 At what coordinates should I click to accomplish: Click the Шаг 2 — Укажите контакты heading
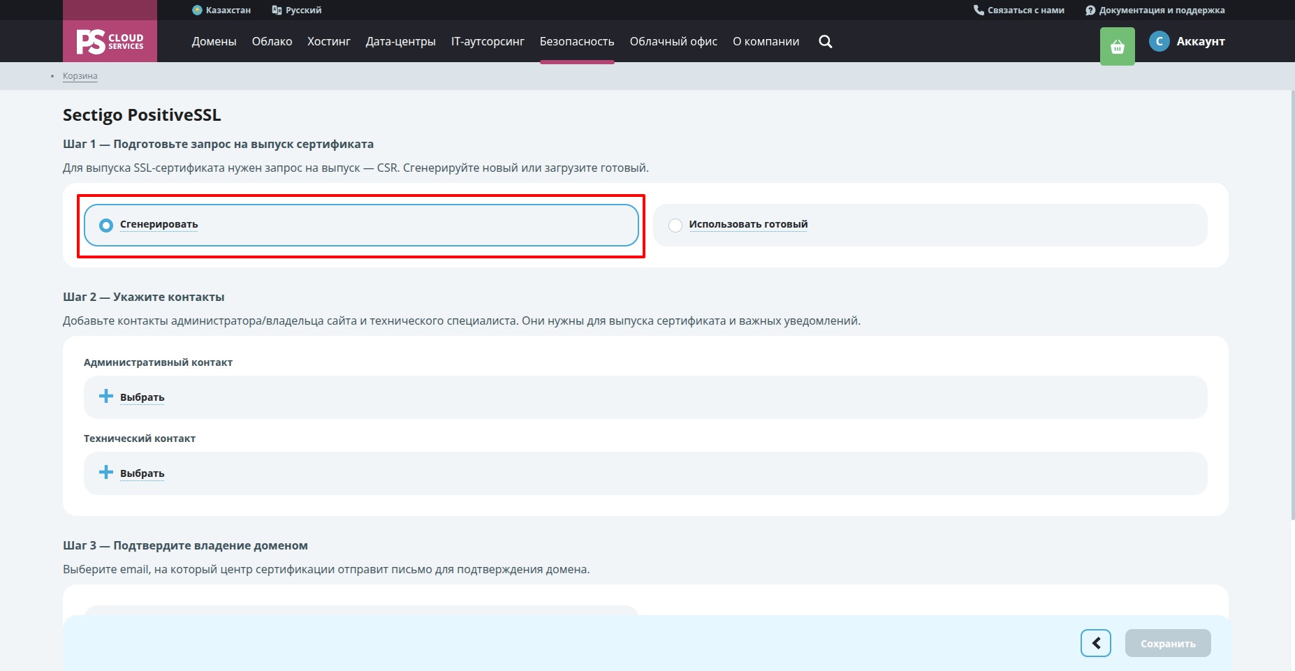144,297
